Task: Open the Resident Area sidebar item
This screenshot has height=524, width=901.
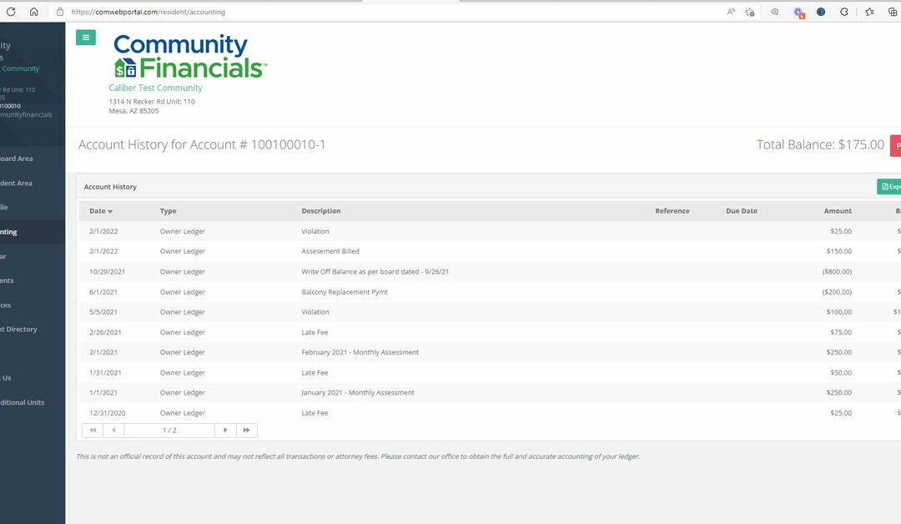Action: [17, 183]
